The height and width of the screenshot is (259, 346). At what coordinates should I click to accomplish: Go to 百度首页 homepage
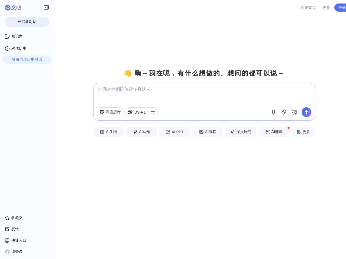point(308,8)
